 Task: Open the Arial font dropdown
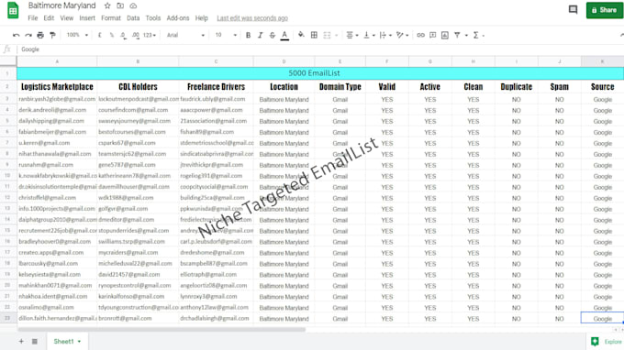(x=185, y=35)
